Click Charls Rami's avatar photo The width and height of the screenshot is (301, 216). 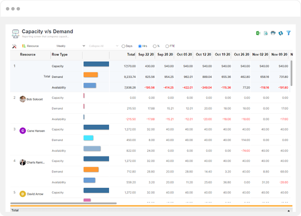tap(23, 162)
